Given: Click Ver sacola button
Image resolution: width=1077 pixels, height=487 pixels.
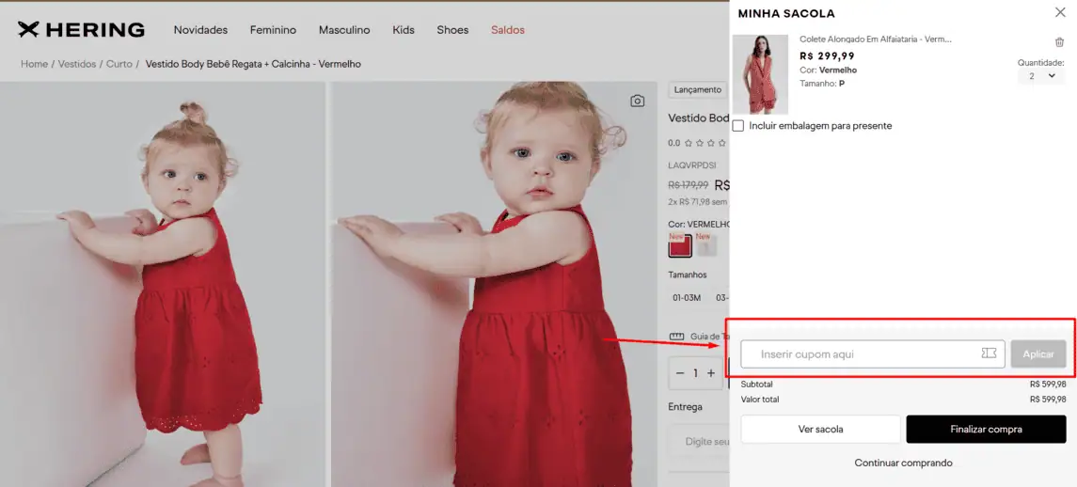Looking at the screenshot, I should [x=820, y=430].
